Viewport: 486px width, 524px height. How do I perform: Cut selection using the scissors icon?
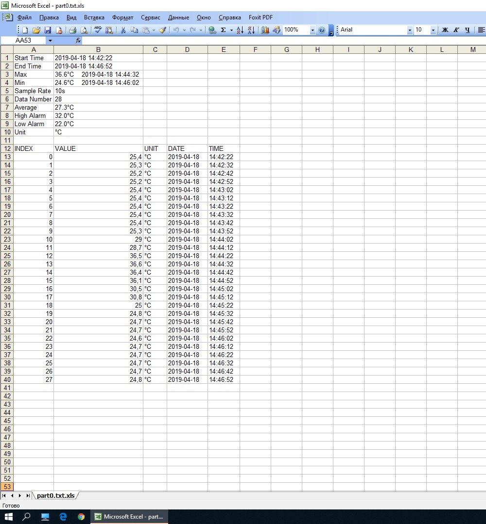tap(123, 30)
